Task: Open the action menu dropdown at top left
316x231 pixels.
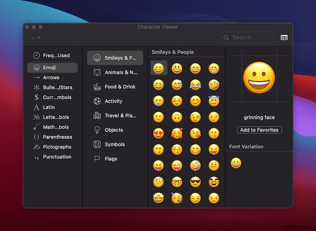Action: 36,37
